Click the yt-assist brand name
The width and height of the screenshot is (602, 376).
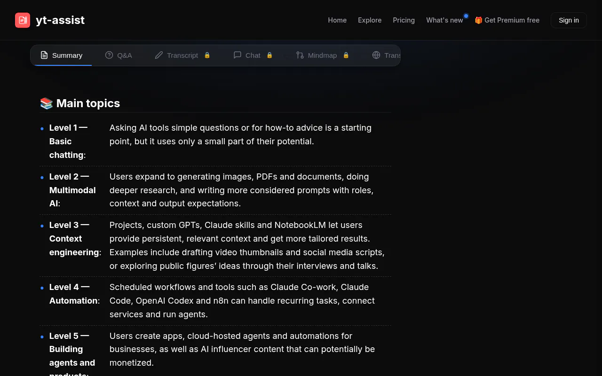click(x=60, y=20)
